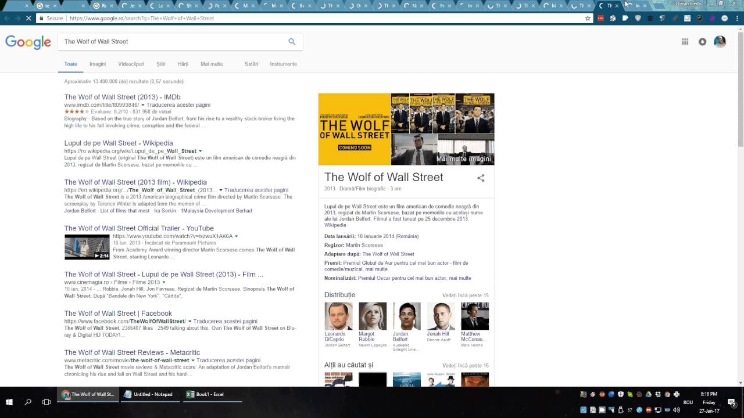The image size is (744, 418).
Task: Switch to the Videoclipuri tab
Action: pos(131,64)
